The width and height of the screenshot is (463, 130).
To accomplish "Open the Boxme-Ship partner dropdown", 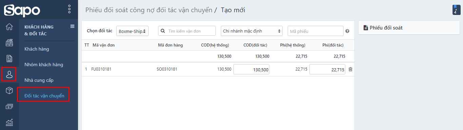I will click(x=132, y=31).
